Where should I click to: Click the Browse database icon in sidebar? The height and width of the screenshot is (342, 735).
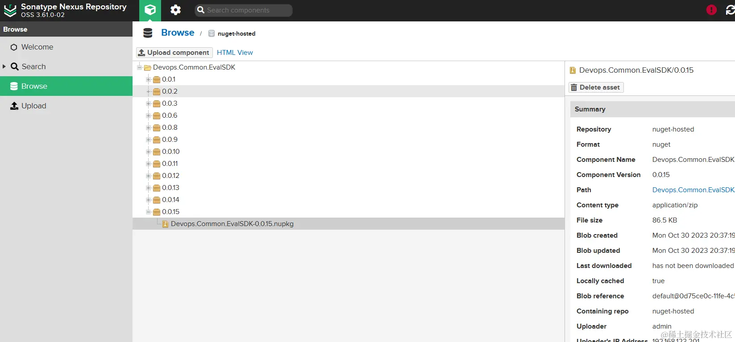pos(14,86)
